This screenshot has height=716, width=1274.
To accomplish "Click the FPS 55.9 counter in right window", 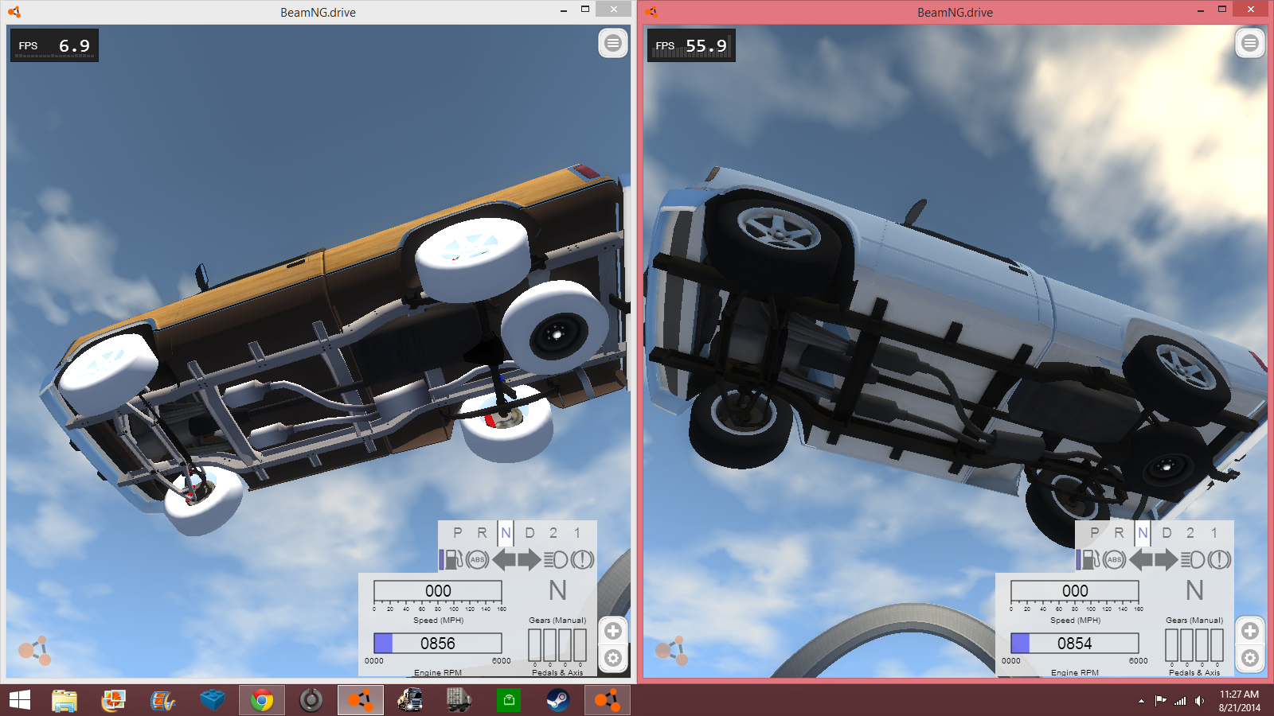I will coord(691,45).
